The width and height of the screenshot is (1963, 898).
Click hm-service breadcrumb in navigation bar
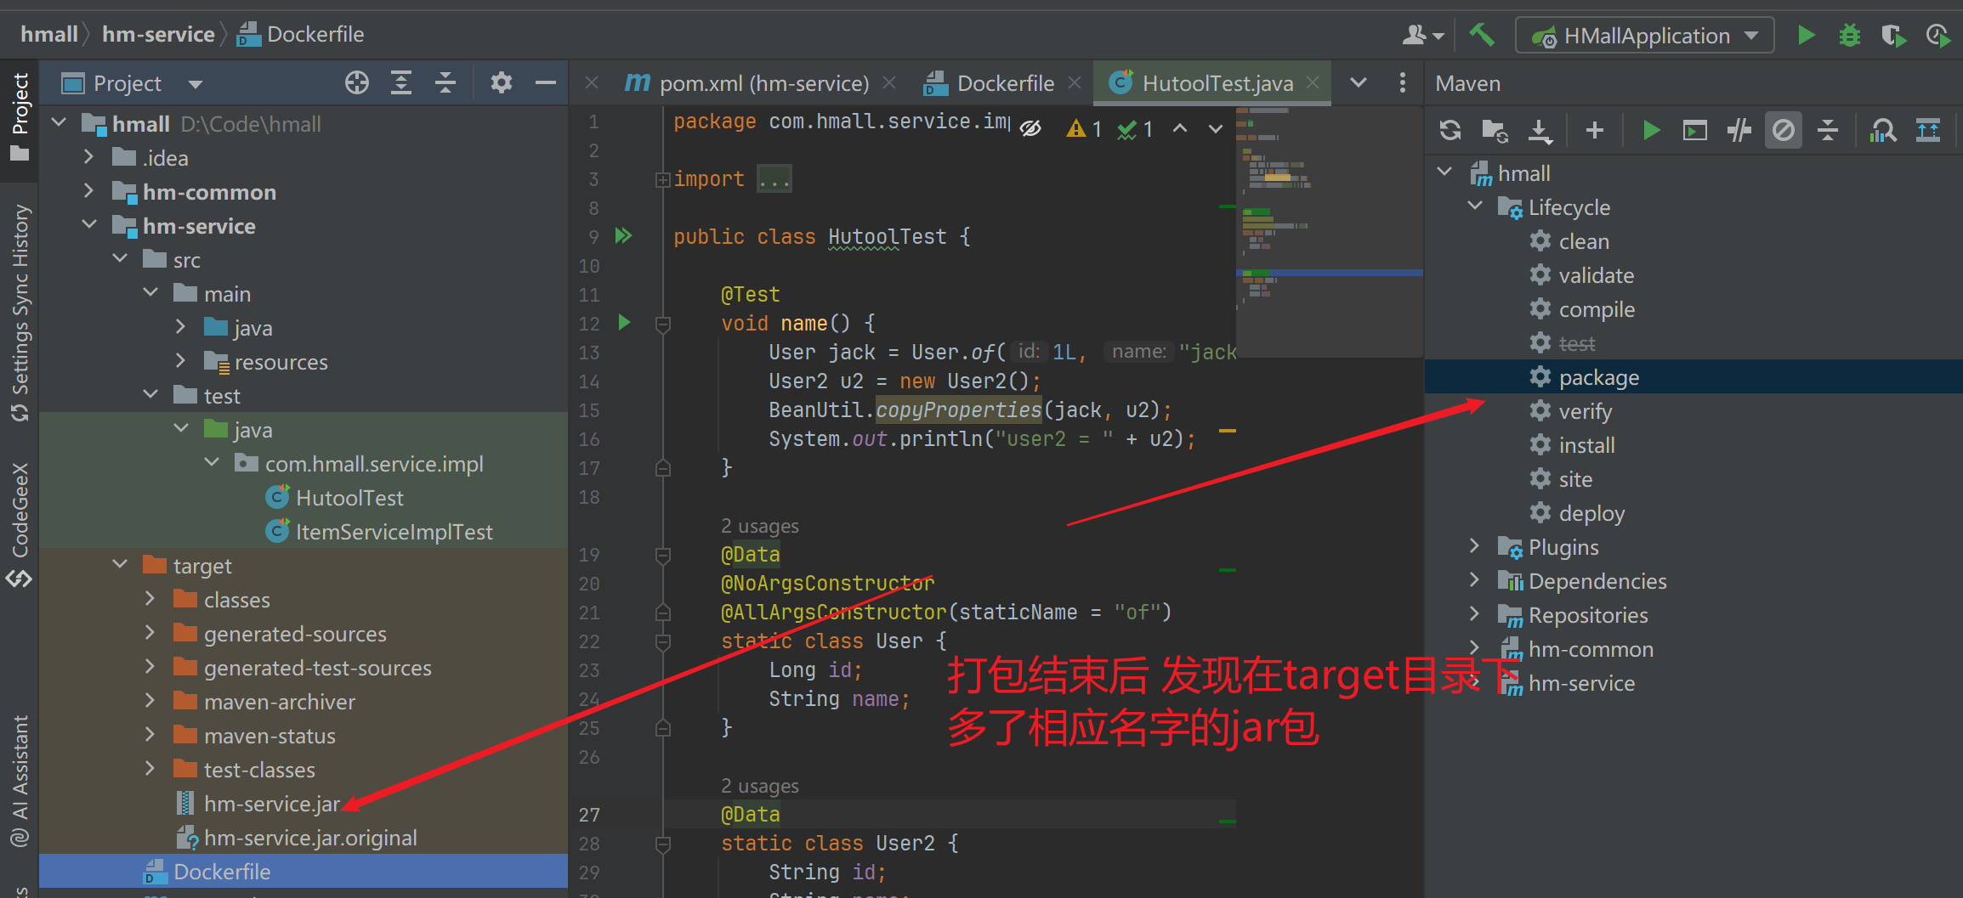[158, 34]
